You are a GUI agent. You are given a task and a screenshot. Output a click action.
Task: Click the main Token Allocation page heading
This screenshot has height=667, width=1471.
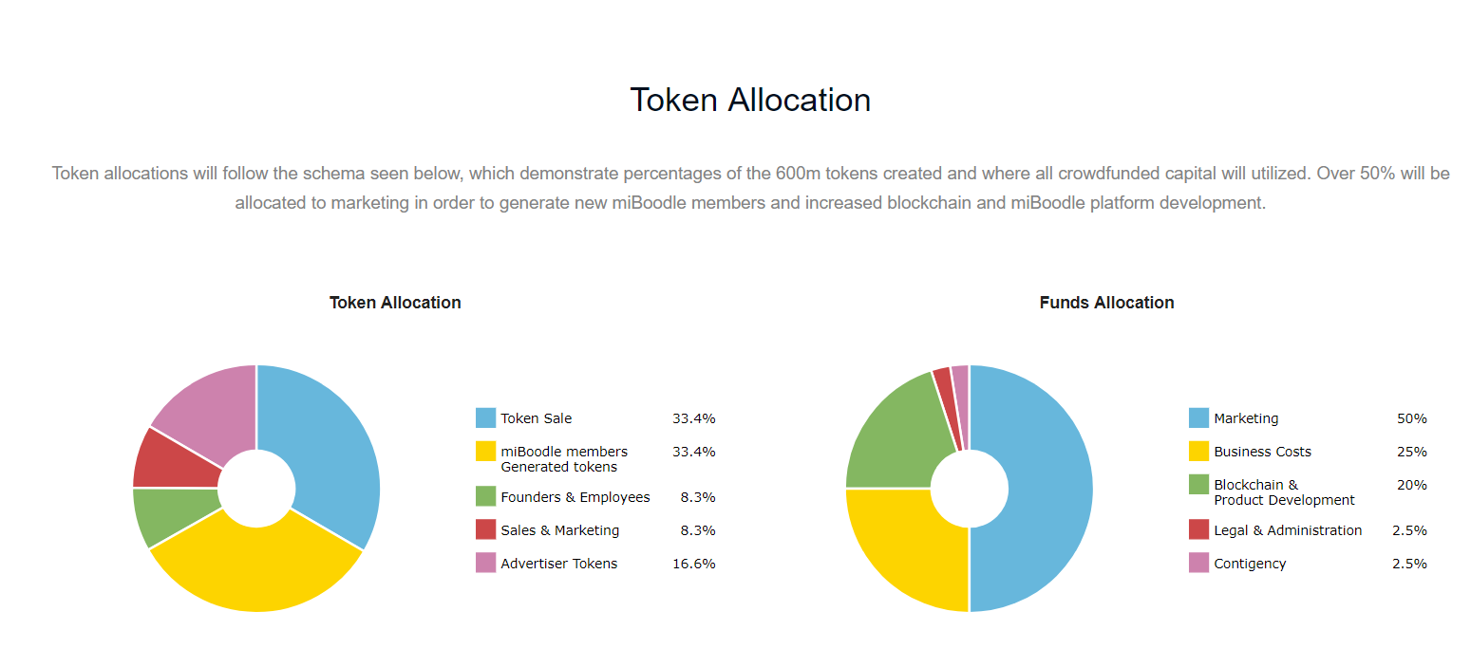[x=750, y=101]
